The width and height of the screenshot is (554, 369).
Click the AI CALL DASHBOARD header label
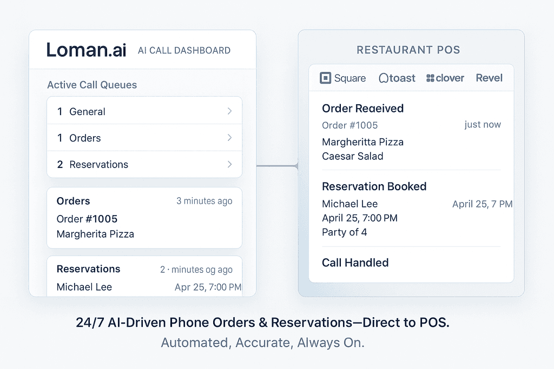tap(184, 50)
